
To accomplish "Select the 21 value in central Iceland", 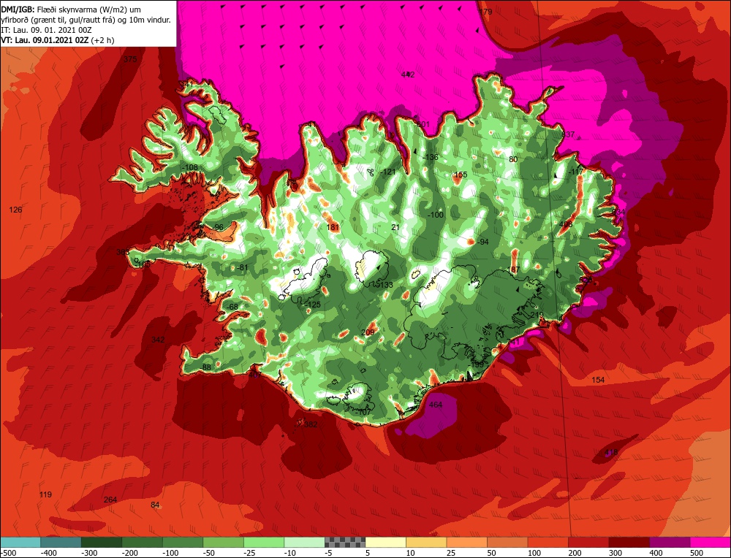I will tap(395, 227).
